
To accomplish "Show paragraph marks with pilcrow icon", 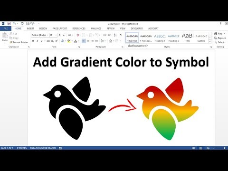I will (121, 35).
